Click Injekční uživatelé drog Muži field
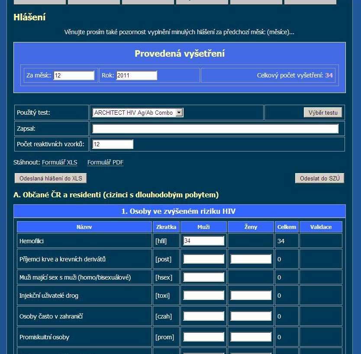The image size is (361, 354). [203, 295]
